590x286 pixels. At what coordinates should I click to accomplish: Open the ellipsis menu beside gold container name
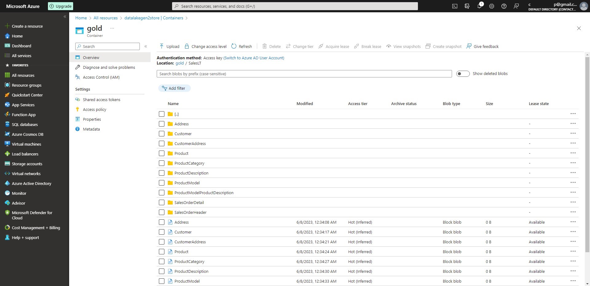112,28
